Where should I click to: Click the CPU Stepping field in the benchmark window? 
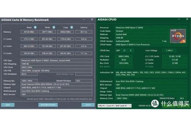pos(56,64)
